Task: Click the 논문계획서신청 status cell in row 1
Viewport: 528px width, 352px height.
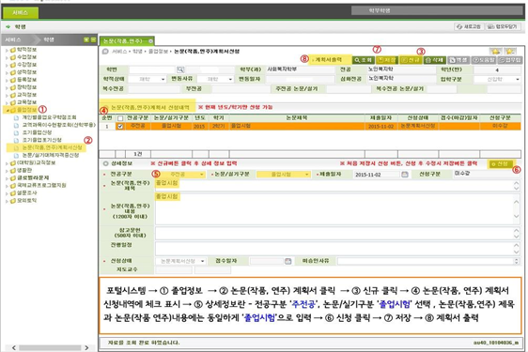Action: tap(417, 126)
